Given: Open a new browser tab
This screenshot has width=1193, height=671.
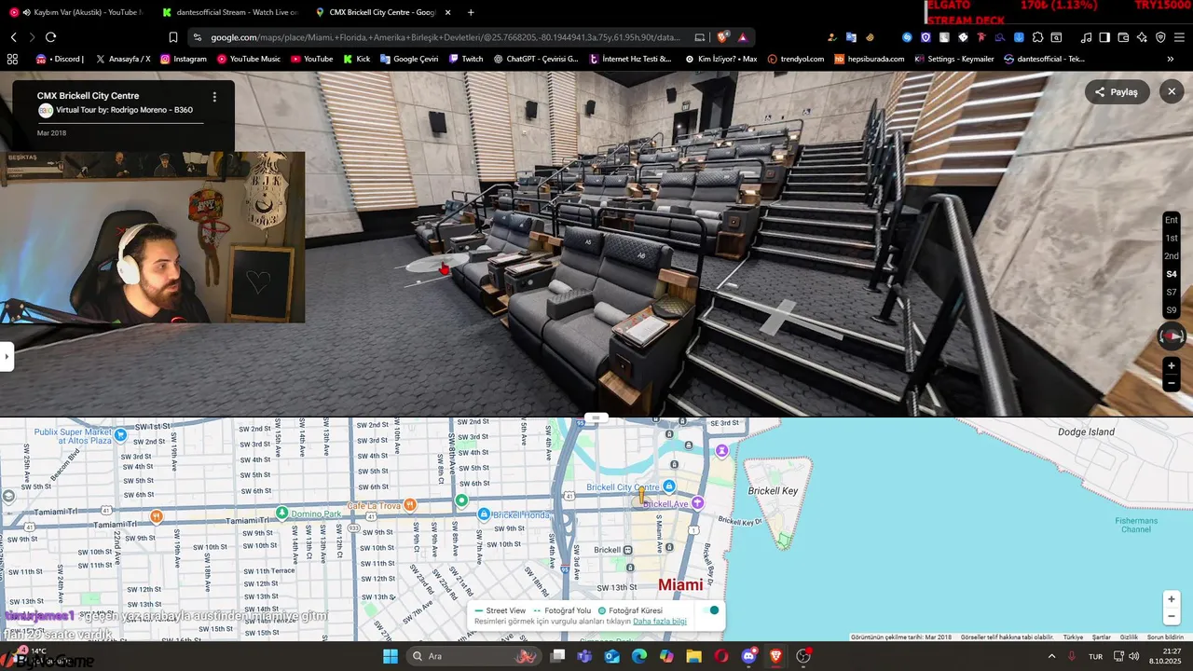Looking at the screenshot, I should 471,12.
